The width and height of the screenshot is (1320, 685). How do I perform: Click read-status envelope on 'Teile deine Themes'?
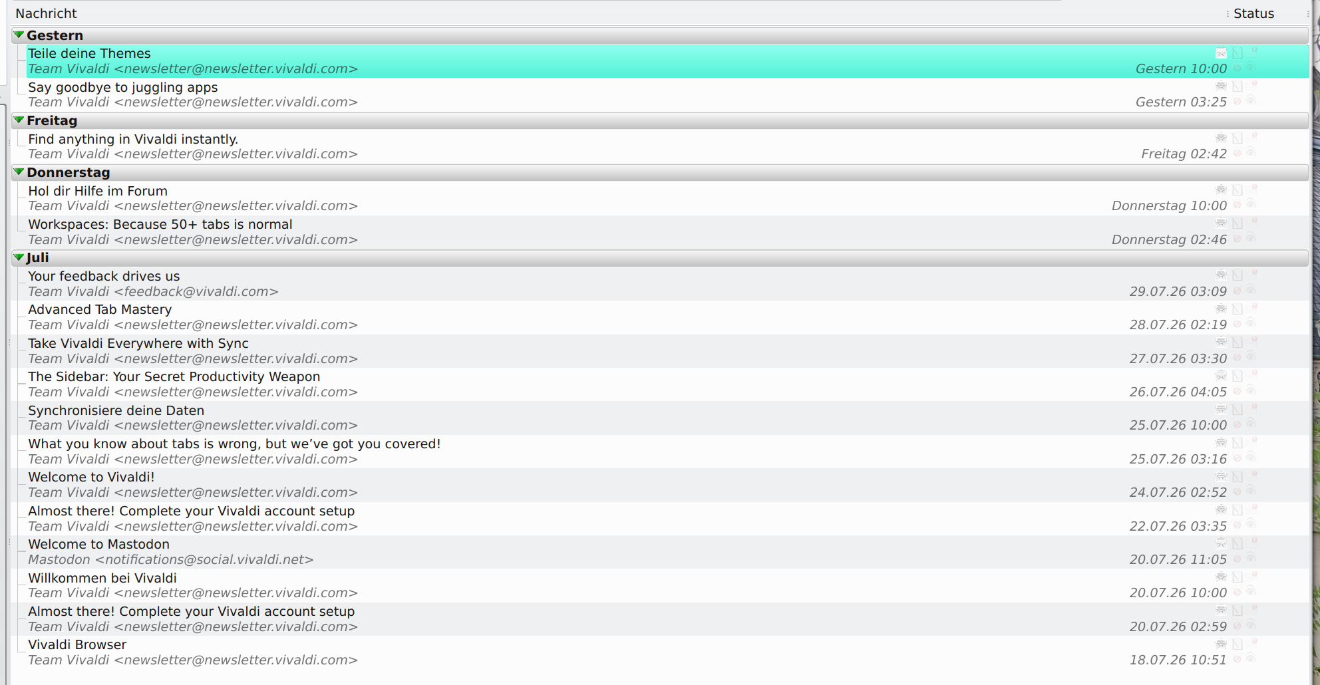point(1221,53)
